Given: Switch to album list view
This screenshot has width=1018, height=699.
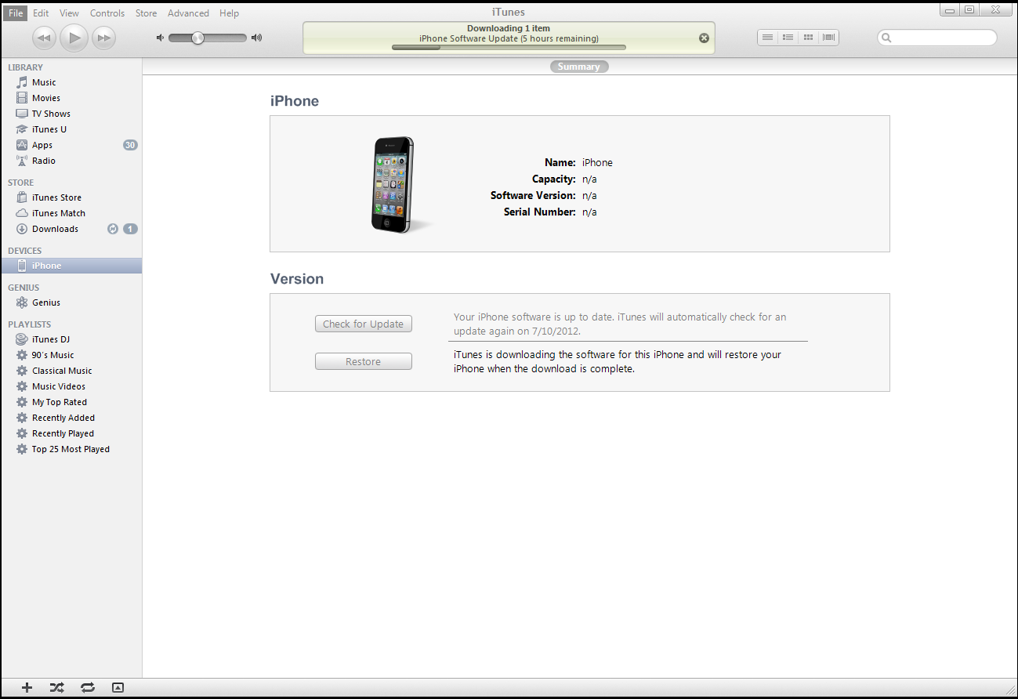Looking at the screenshot, I should pyautogui.click(x=788, y=37).
